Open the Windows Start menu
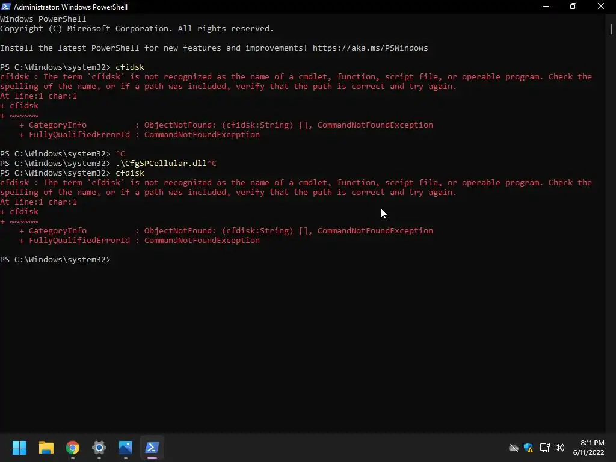This screenshot has width=616, height=462. click(x=19, y=448)
